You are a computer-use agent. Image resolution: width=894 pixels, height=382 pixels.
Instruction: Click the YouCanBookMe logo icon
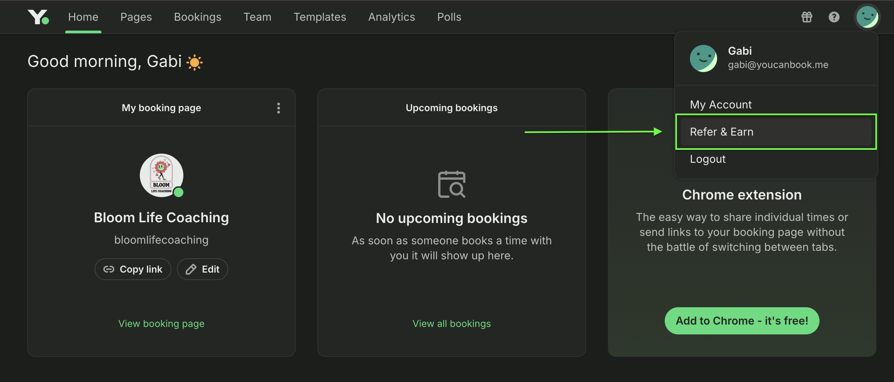tap(38, 17)
